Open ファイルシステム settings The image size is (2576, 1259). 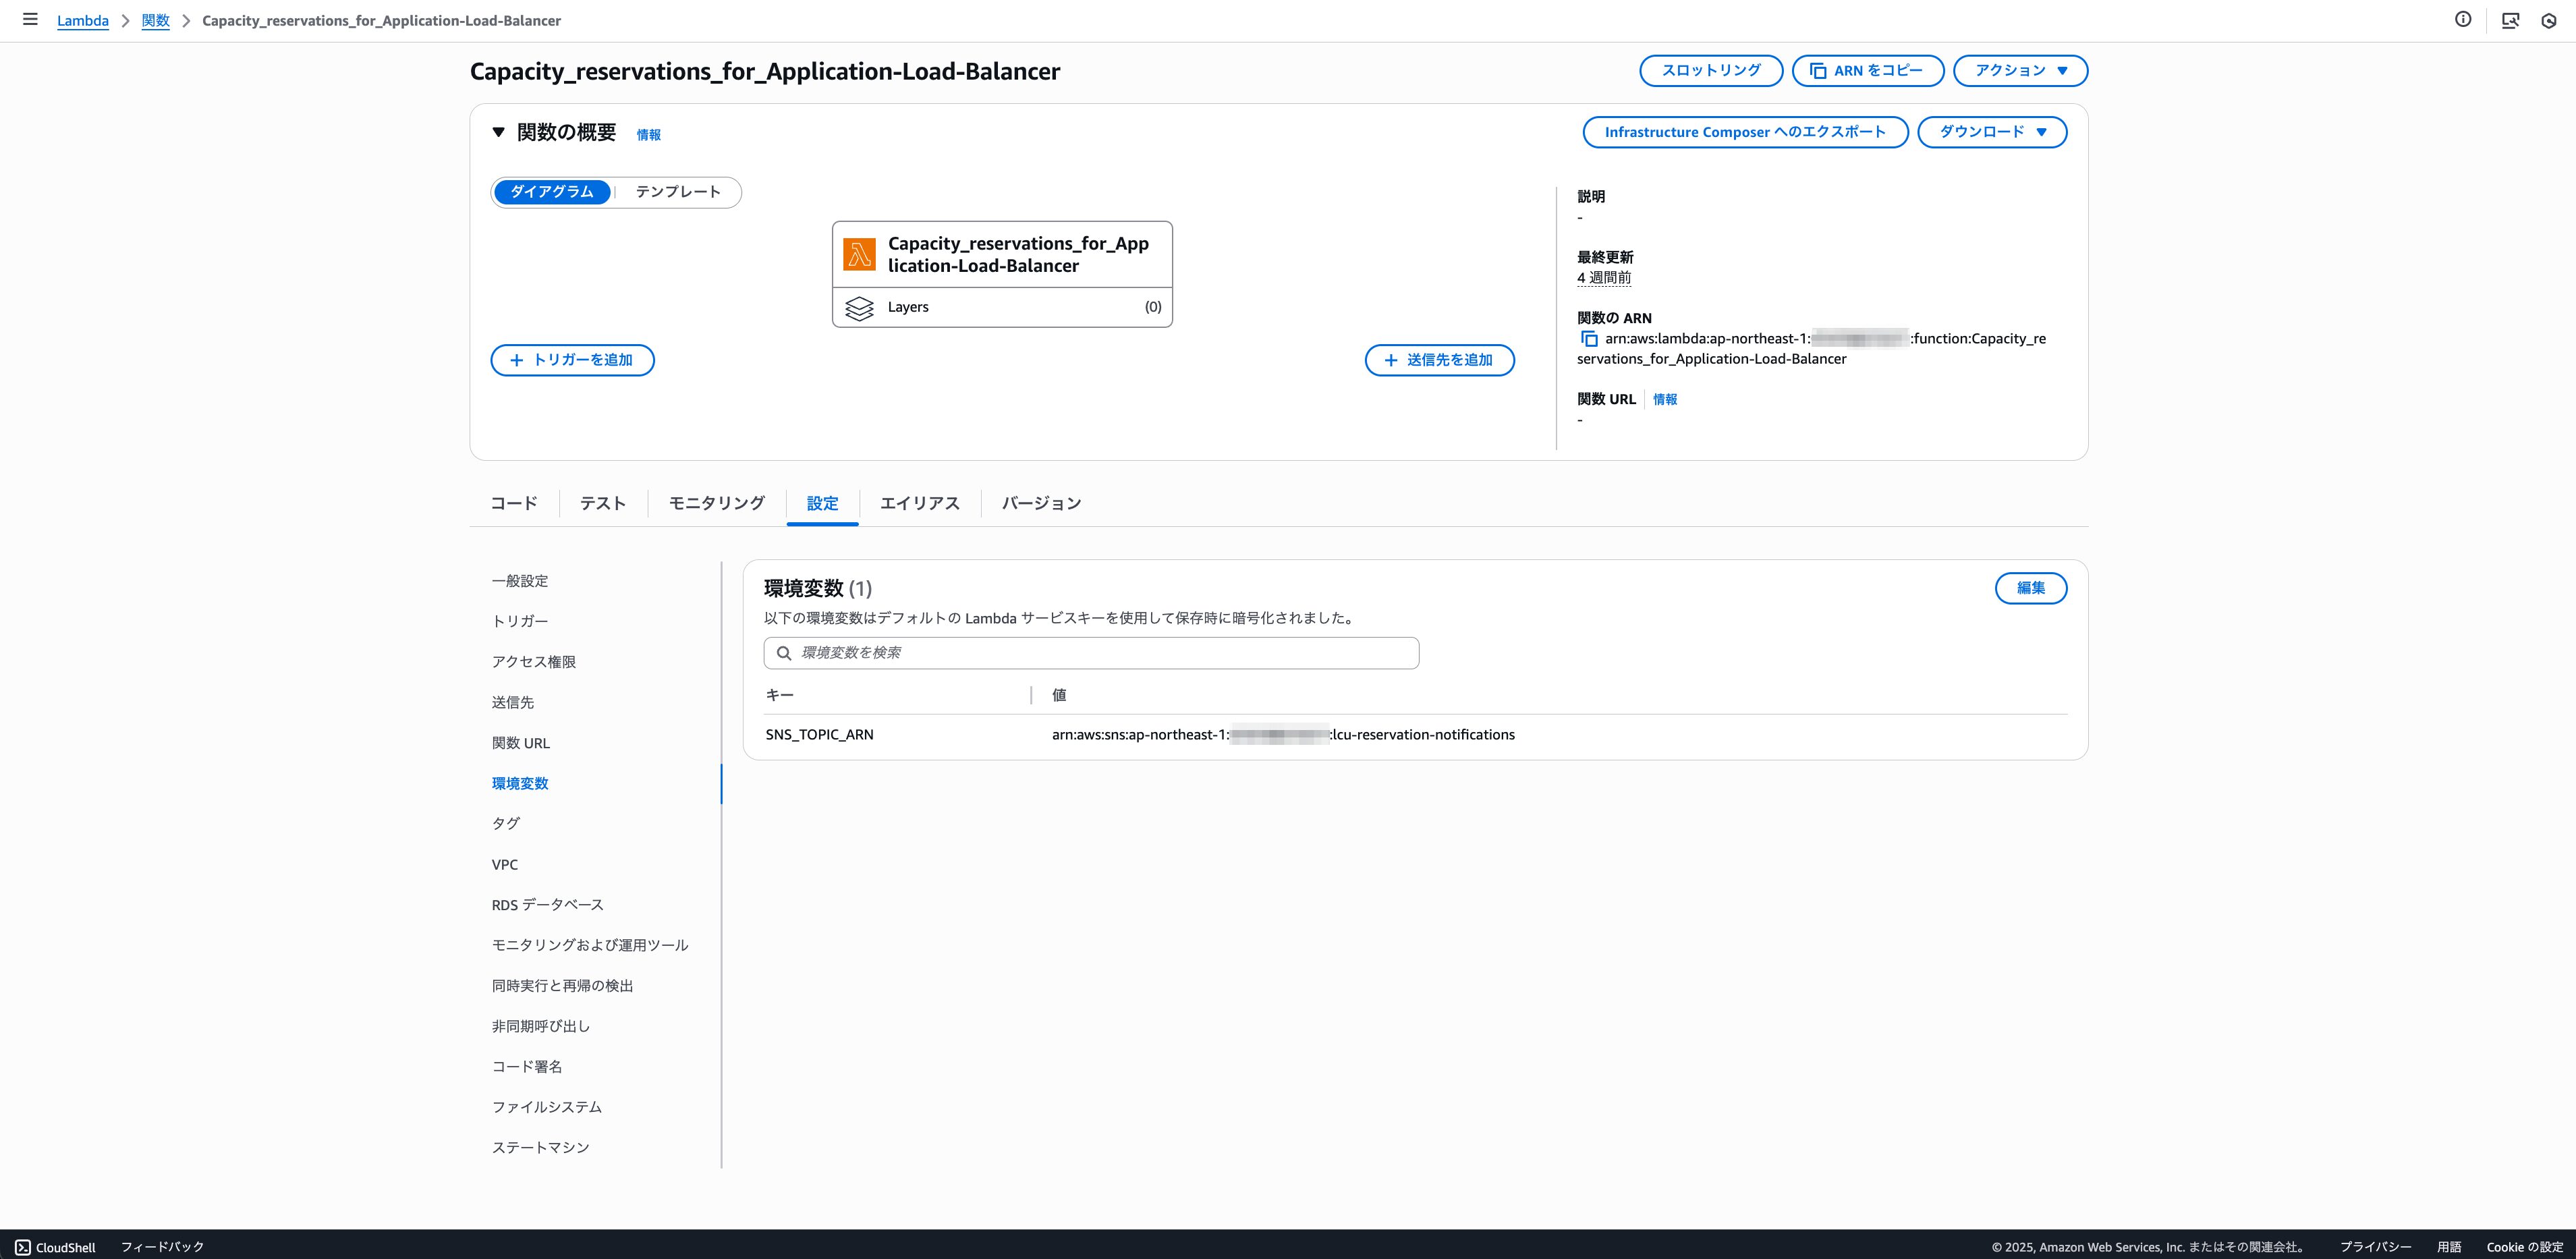point(547,1107)
